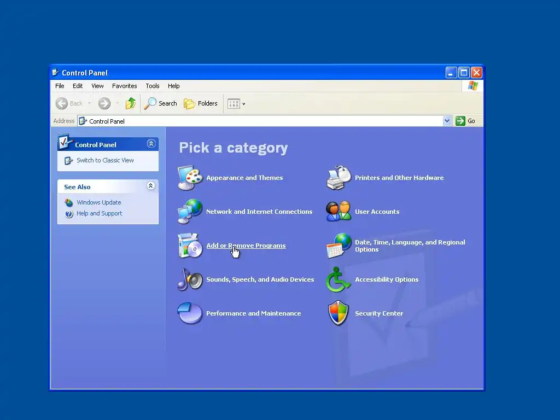
Task: Click the Date, Time, Language, and Regional Options link
Action: point(410,246)
